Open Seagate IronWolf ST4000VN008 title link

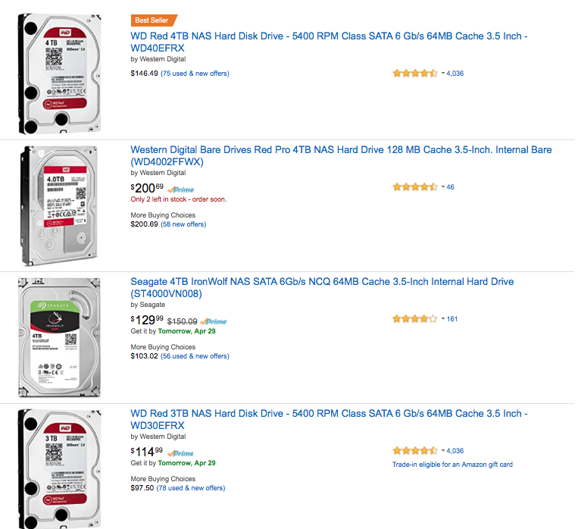322,287
